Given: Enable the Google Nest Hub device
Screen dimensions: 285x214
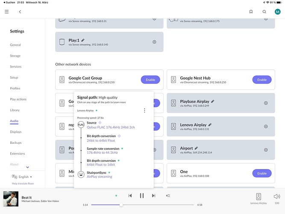Looking at the screenshot, I should pos(262,80).
